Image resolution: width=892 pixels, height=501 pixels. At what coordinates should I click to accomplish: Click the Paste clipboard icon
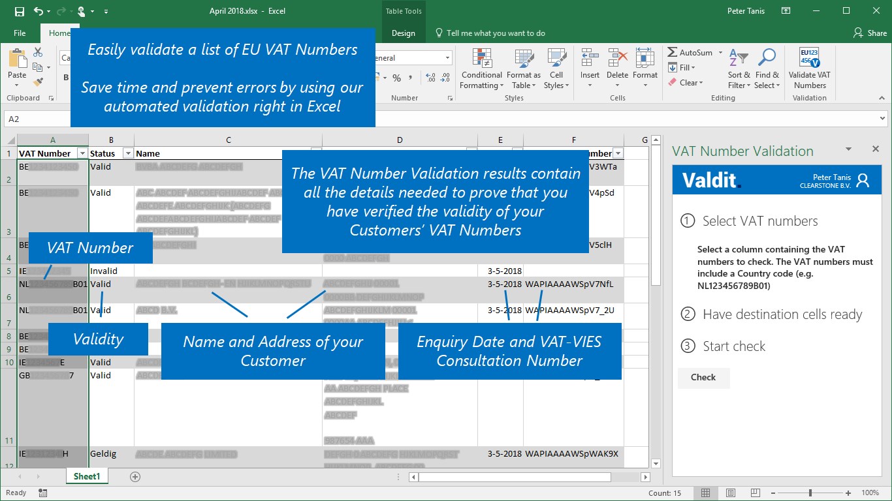pyautogui.click(x=17, y=59)
